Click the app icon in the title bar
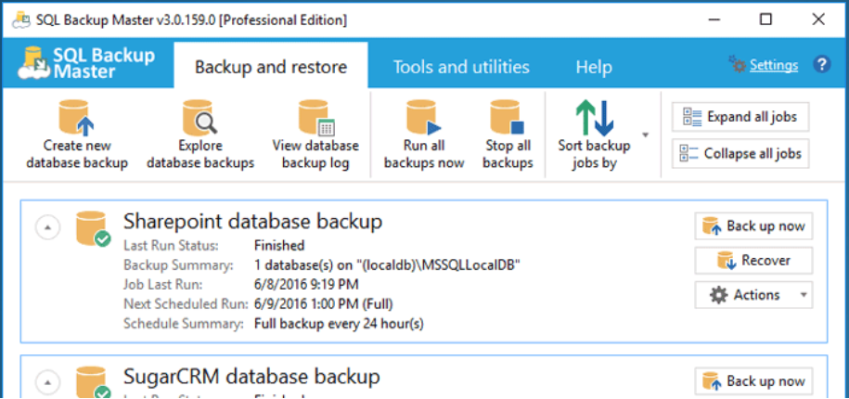 (20, 20)
